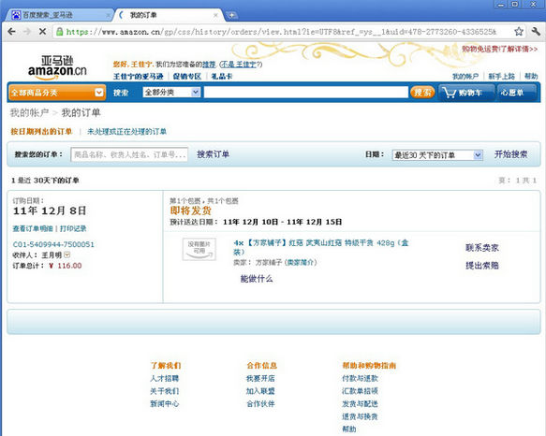The height and width of the screenshot is (436, 546).
Task: Click the 帮助 link in the header
Action: [x=531, y=76]
